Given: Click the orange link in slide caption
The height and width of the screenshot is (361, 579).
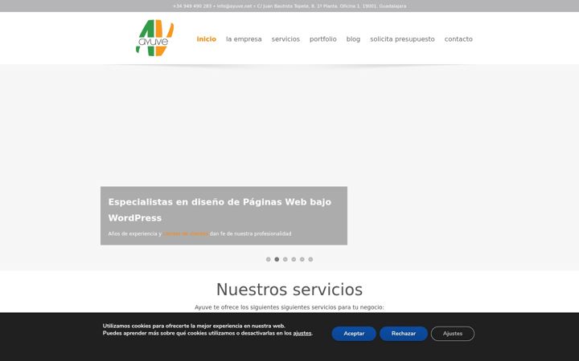Looking at the screenshot, I should pyautogui.click(x=186, y=233).
